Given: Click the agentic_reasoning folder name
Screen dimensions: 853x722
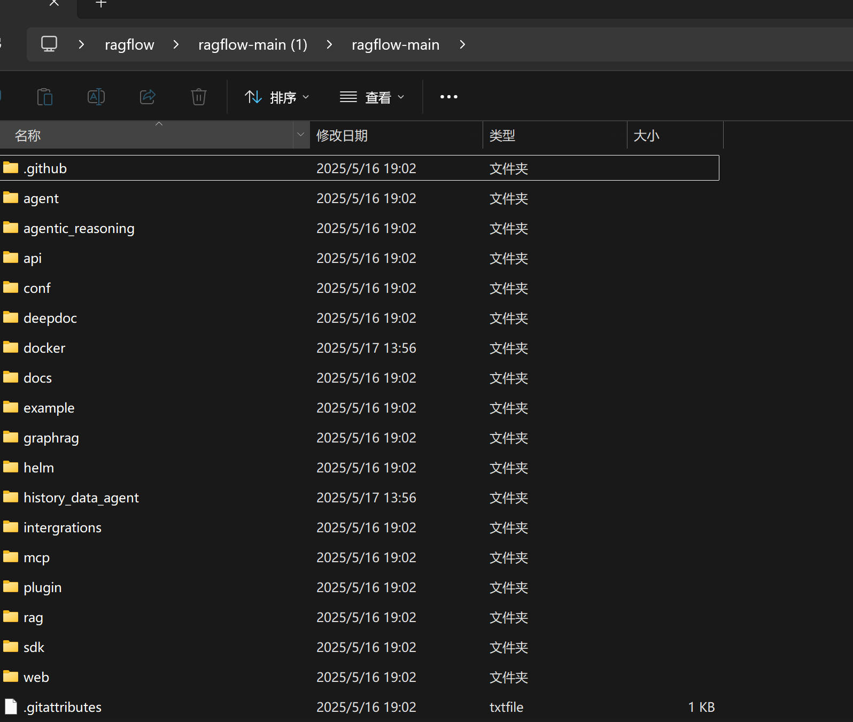Looking at the screenshot, I should pyautogui.click(x=79, y=229).
